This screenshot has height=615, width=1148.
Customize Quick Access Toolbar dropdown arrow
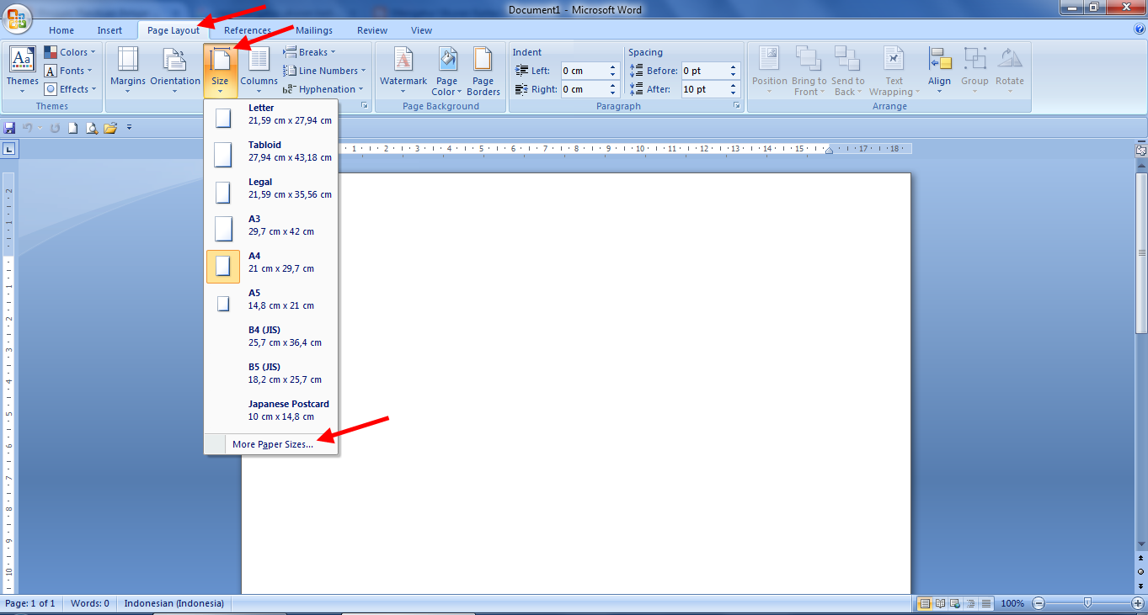click(130, 128)
